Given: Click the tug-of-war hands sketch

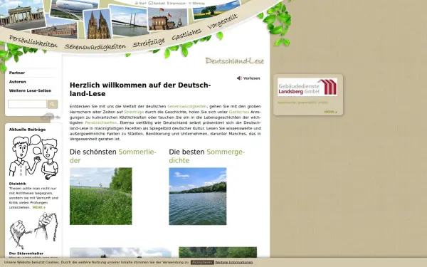Looking at the screenshot, I should tap(33, 231).
